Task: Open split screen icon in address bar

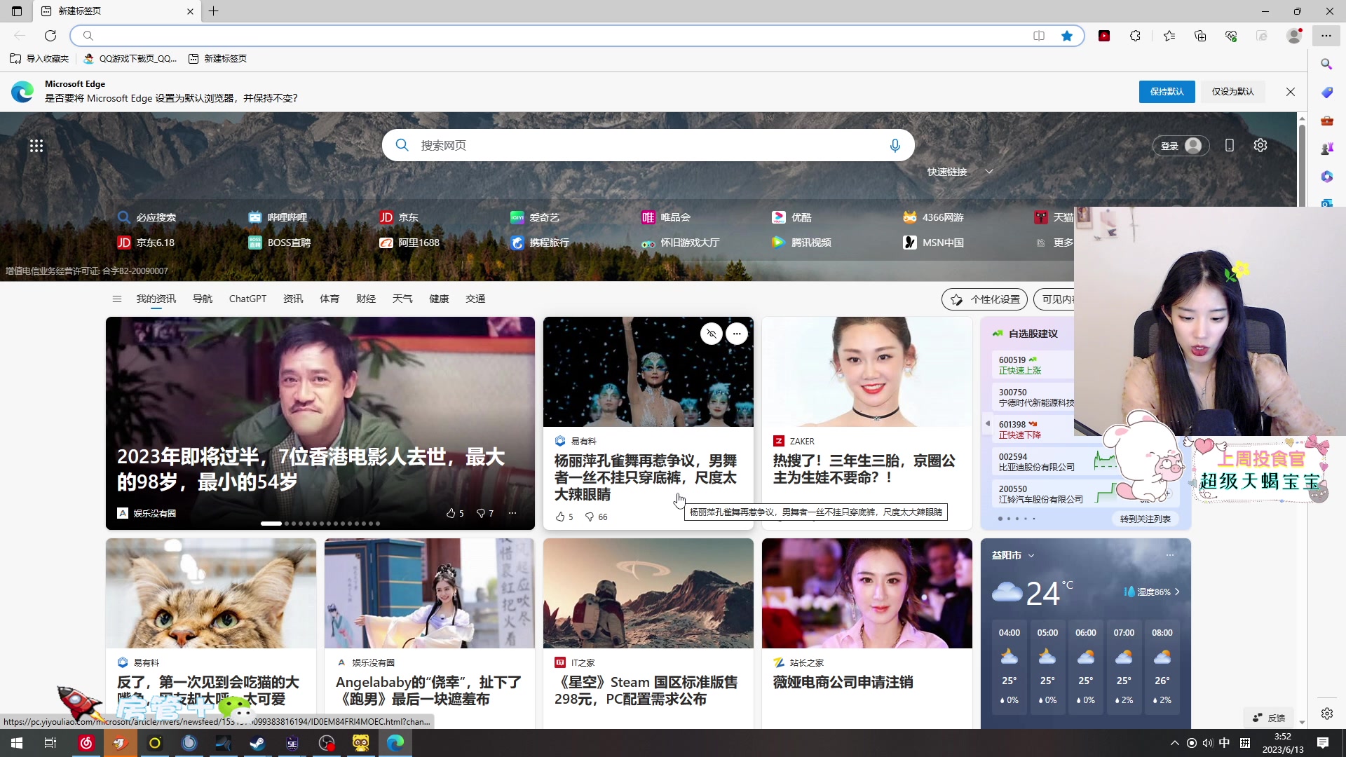Action: point(1039,36)
